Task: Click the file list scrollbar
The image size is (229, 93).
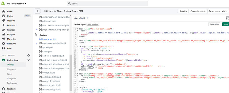Action: [x=71, y=73]
